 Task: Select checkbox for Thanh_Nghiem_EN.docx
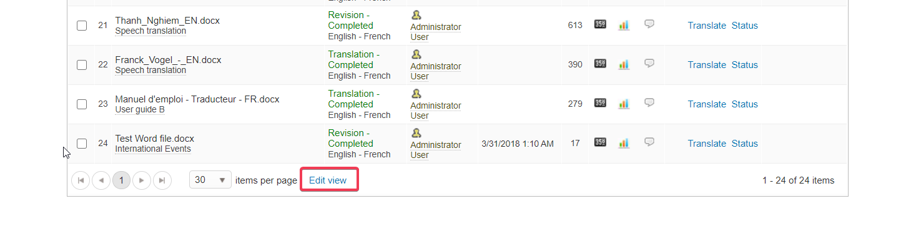point(82,26)
